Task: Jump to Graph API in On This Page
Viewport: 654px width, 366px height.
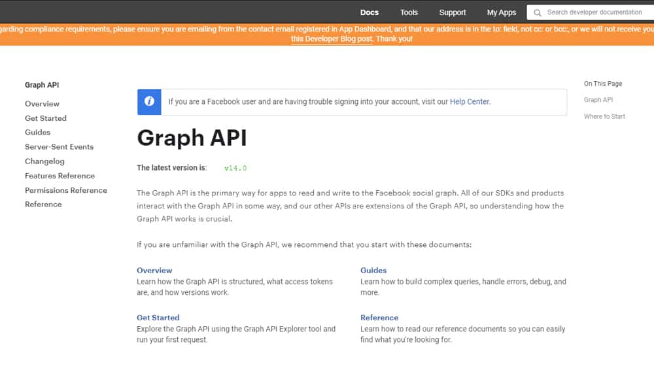Action: point(598,100)
